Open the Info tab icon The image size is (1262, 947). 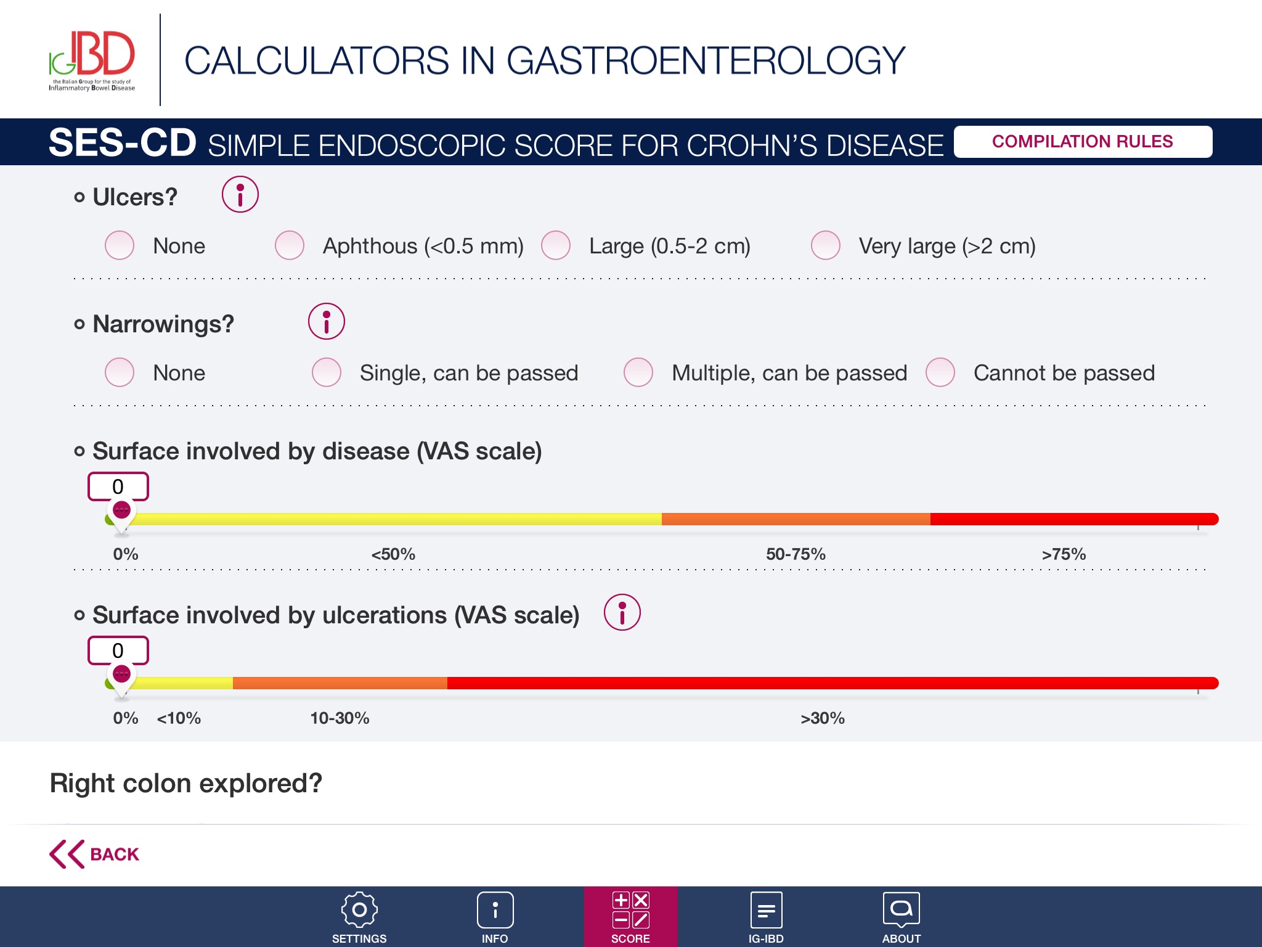495,911
